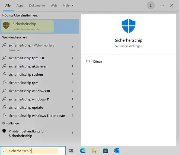
Task: Click the user account avatar 'L'
Action: click(151, 5)
